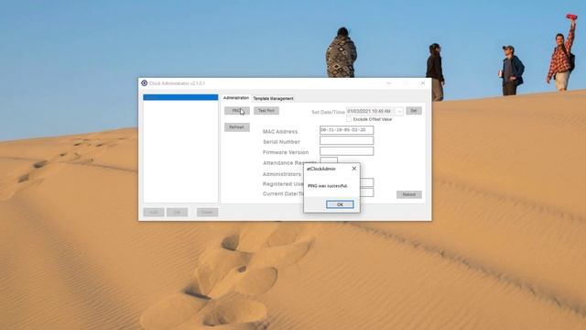Click the Set Date/Time value field
Image resolution: width=586 pixels, height=330 pixels.
(370, 112)
